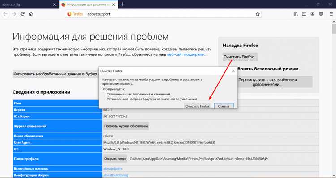Click the about:support address field
The image size is (336, 178).
(x=163, y=14)
